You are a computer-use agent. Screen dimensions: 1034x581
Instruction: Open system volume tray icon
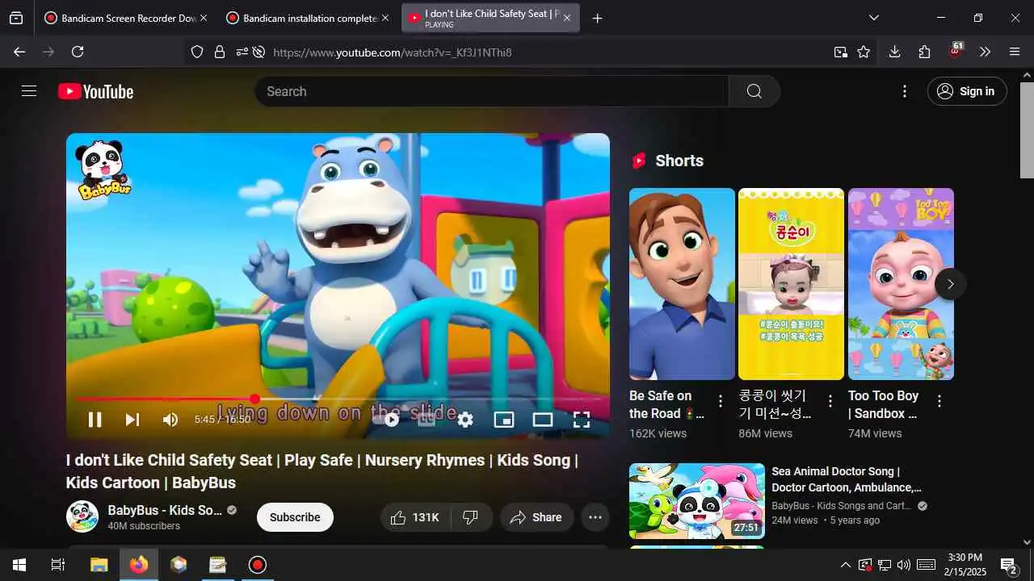[903, 565]
